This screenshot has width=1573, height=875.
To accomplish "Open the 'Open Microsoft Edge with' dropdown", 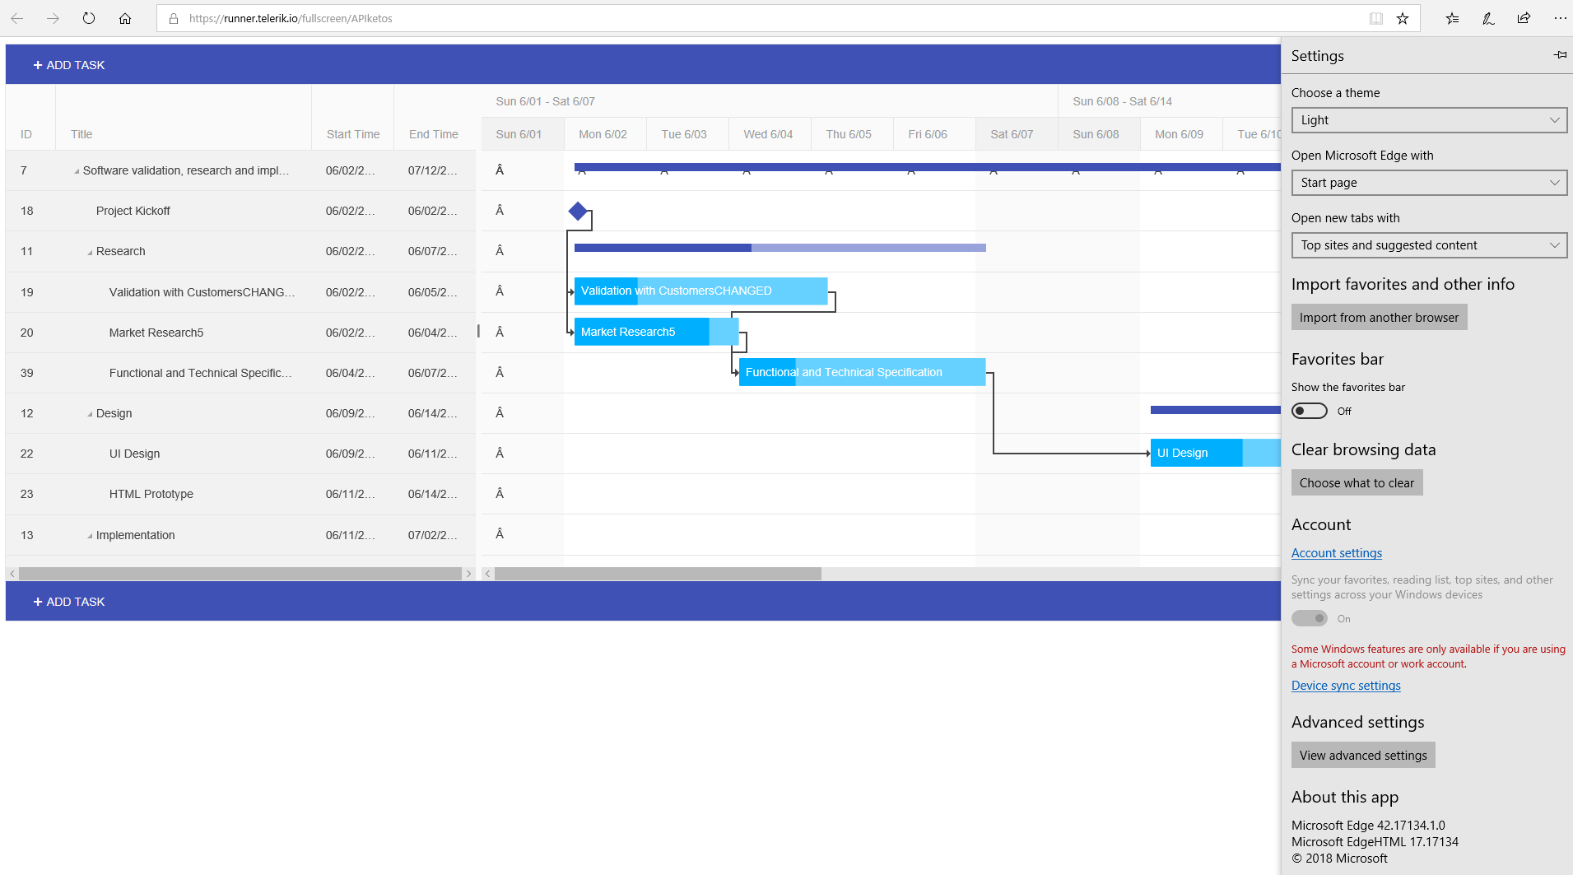I will point(1428,182).
